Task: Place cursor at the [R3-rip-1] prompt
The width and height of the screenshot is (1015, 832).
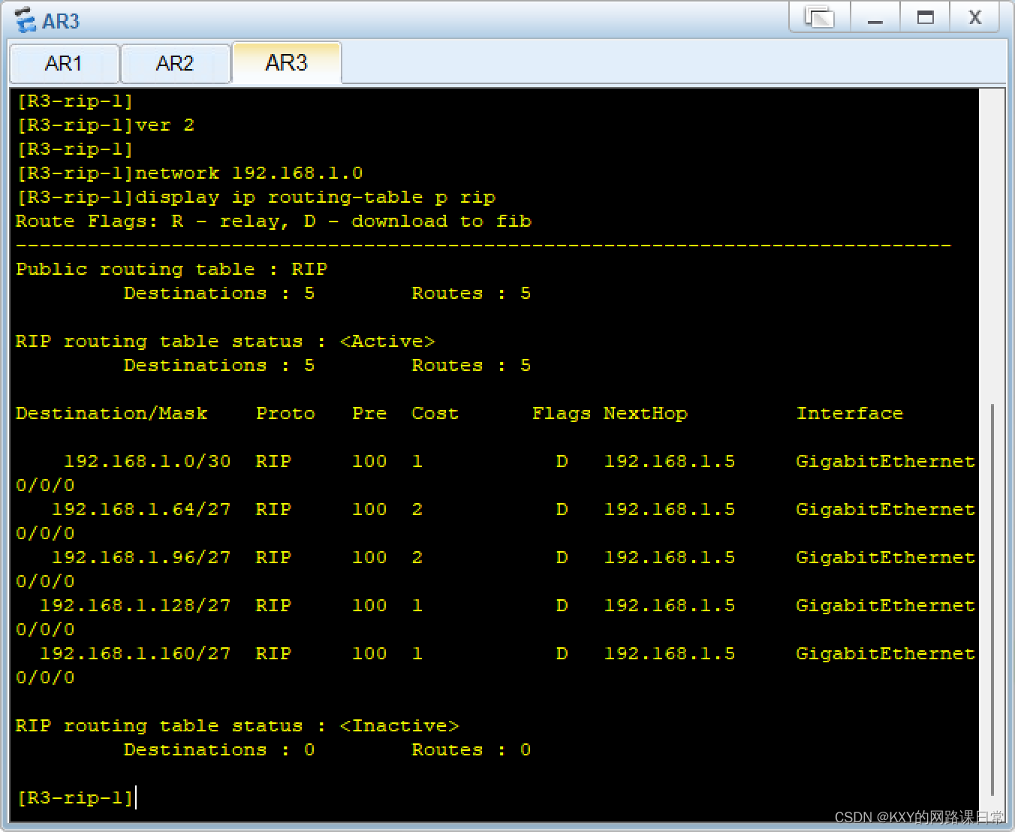Action: [x=75, y=797]
